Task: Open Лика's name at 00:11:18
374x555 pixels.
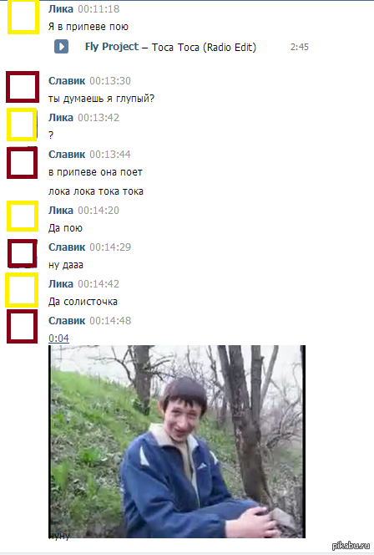Action: [61, 9]
